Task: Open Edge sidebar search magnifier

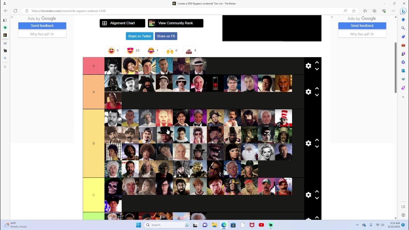Action: (x=403, y=28)
